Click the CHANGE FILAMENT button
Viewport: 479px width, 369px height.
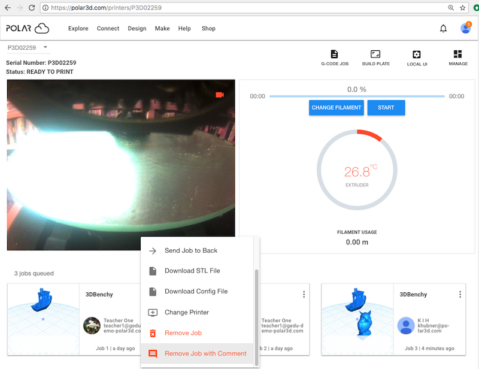(336, 108)
